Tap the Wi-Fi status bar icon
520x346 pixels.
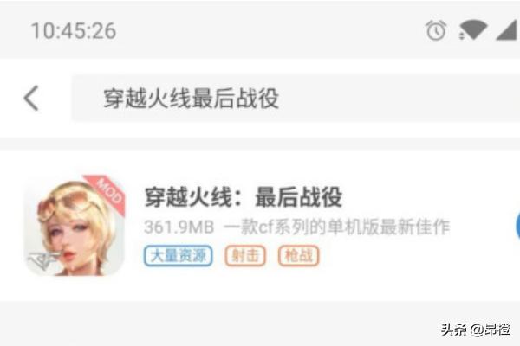point(472,30)
